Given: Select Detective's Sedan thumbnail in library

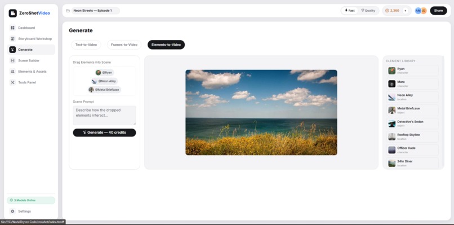Looking at the screenshot, I should coord(391,124).
